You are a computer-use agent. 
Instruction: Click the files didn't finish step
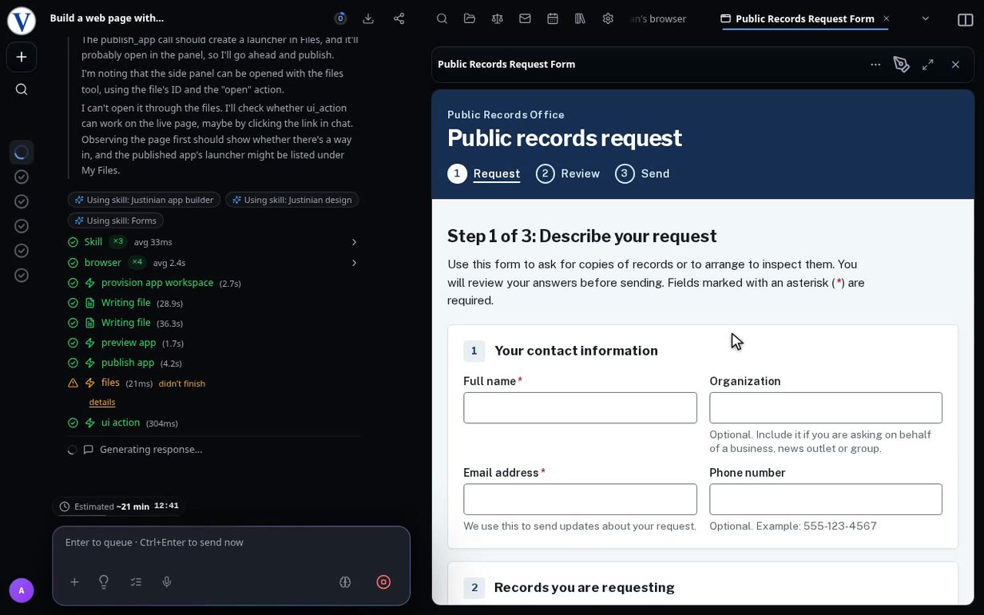pyautogui.click(x=137, y=383)
